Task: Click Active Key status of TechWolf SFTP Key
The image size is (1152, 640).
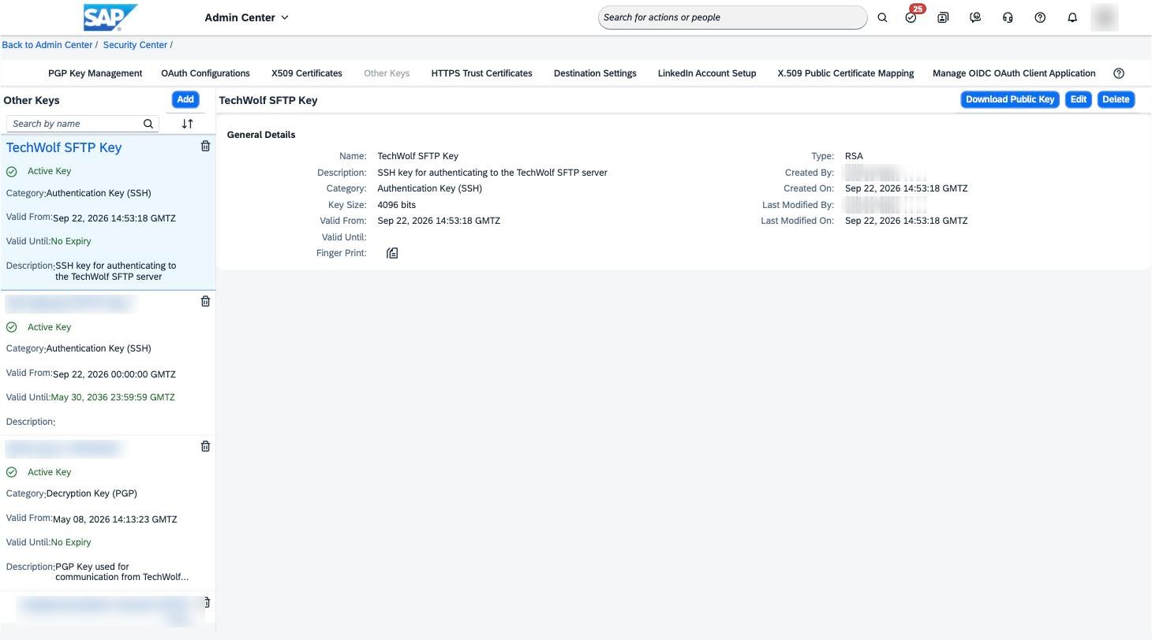Action: point(49,171)
